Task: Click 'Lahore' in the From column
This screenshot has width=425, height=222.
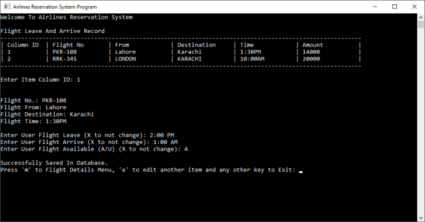Action: point(125,52)
